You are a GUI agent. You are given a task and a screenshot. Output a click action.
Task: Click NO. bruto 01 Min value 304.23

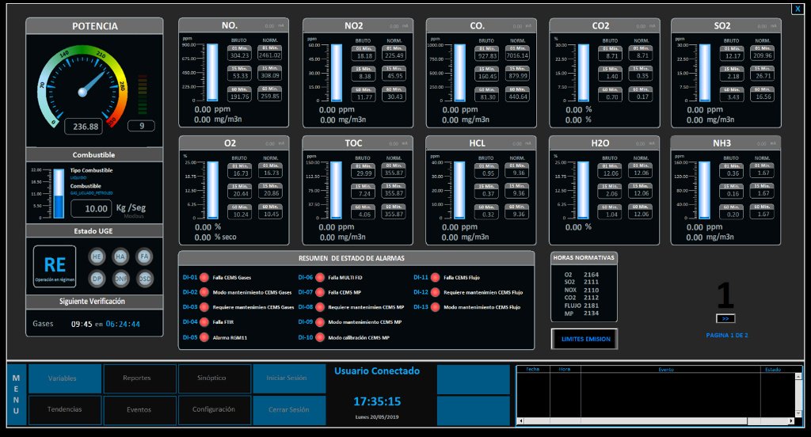pos(239,55)
